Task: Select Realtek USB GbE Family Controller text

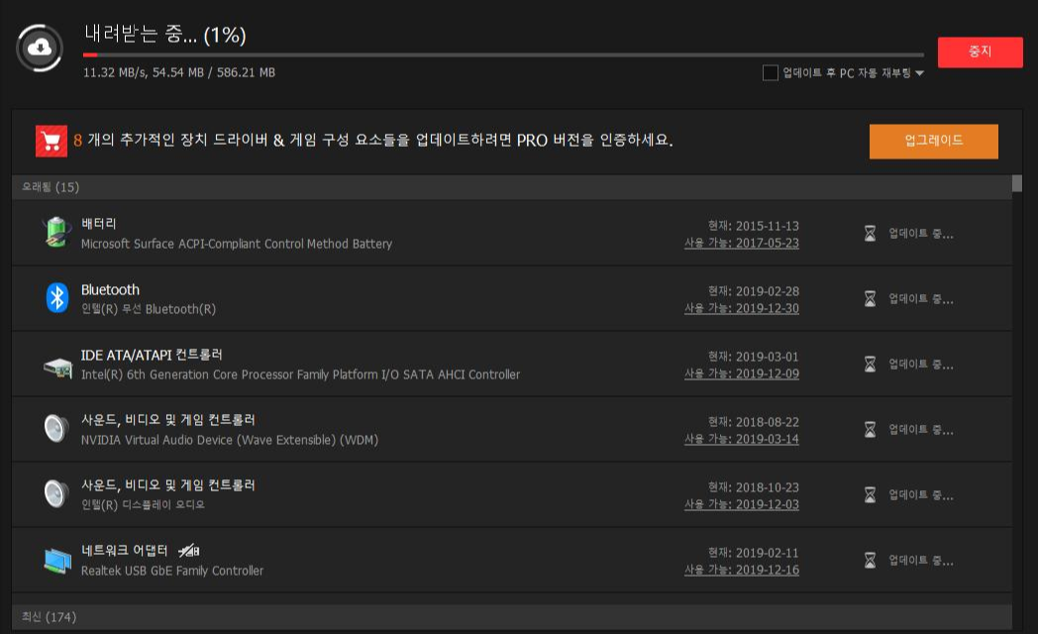Action: pos(172,571)
